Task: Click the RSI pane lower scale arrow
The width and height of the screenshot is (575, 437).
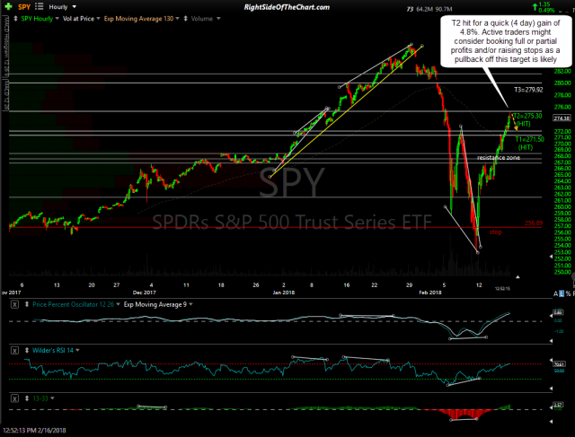Action: (551, 389)
